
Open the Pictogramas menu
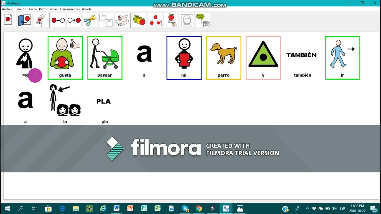click(x=48, y=9)
